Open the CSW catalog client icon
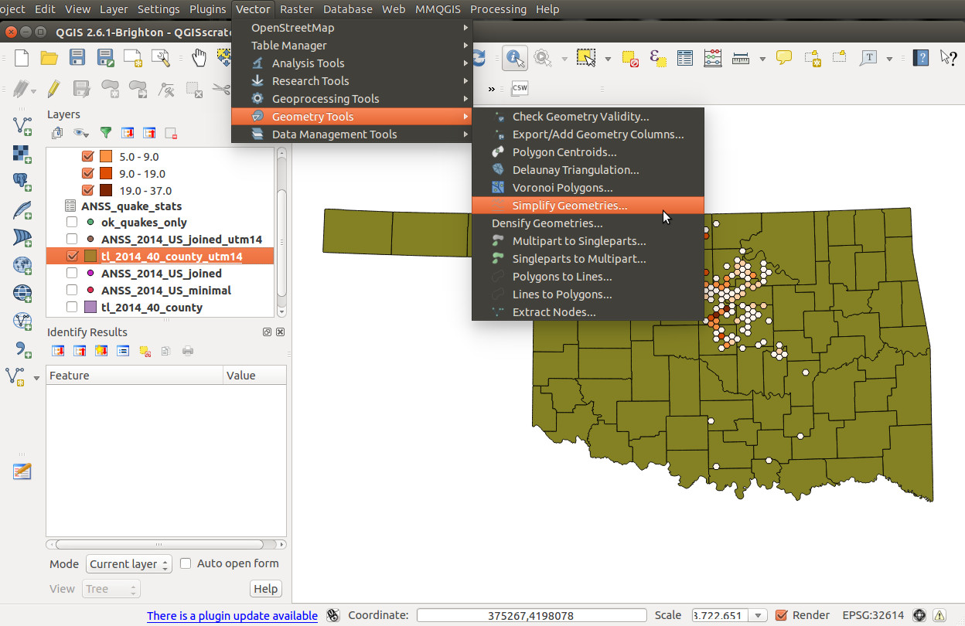This screenshot has width=965, height=626. [x=520, y=88]
